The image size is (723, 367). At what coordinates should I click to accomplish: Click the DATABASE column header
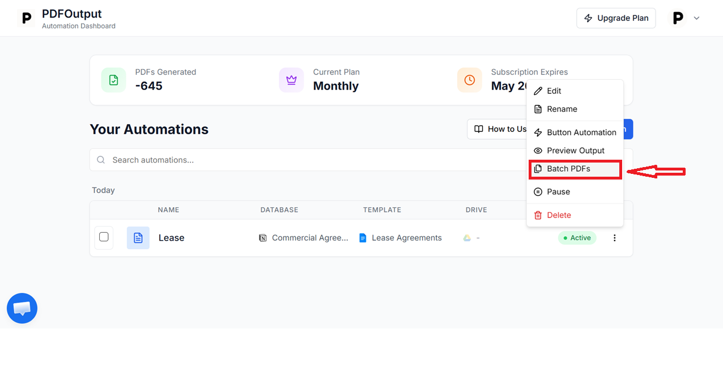(x=279, y=210)
